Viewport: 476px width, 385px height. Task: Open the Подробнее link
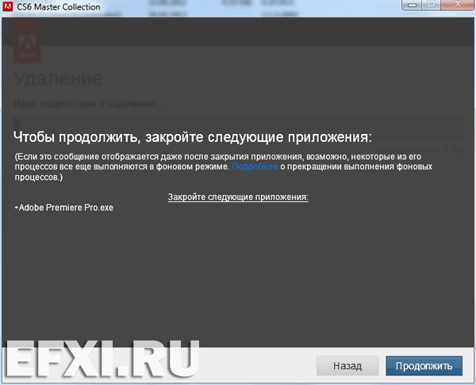255,166
